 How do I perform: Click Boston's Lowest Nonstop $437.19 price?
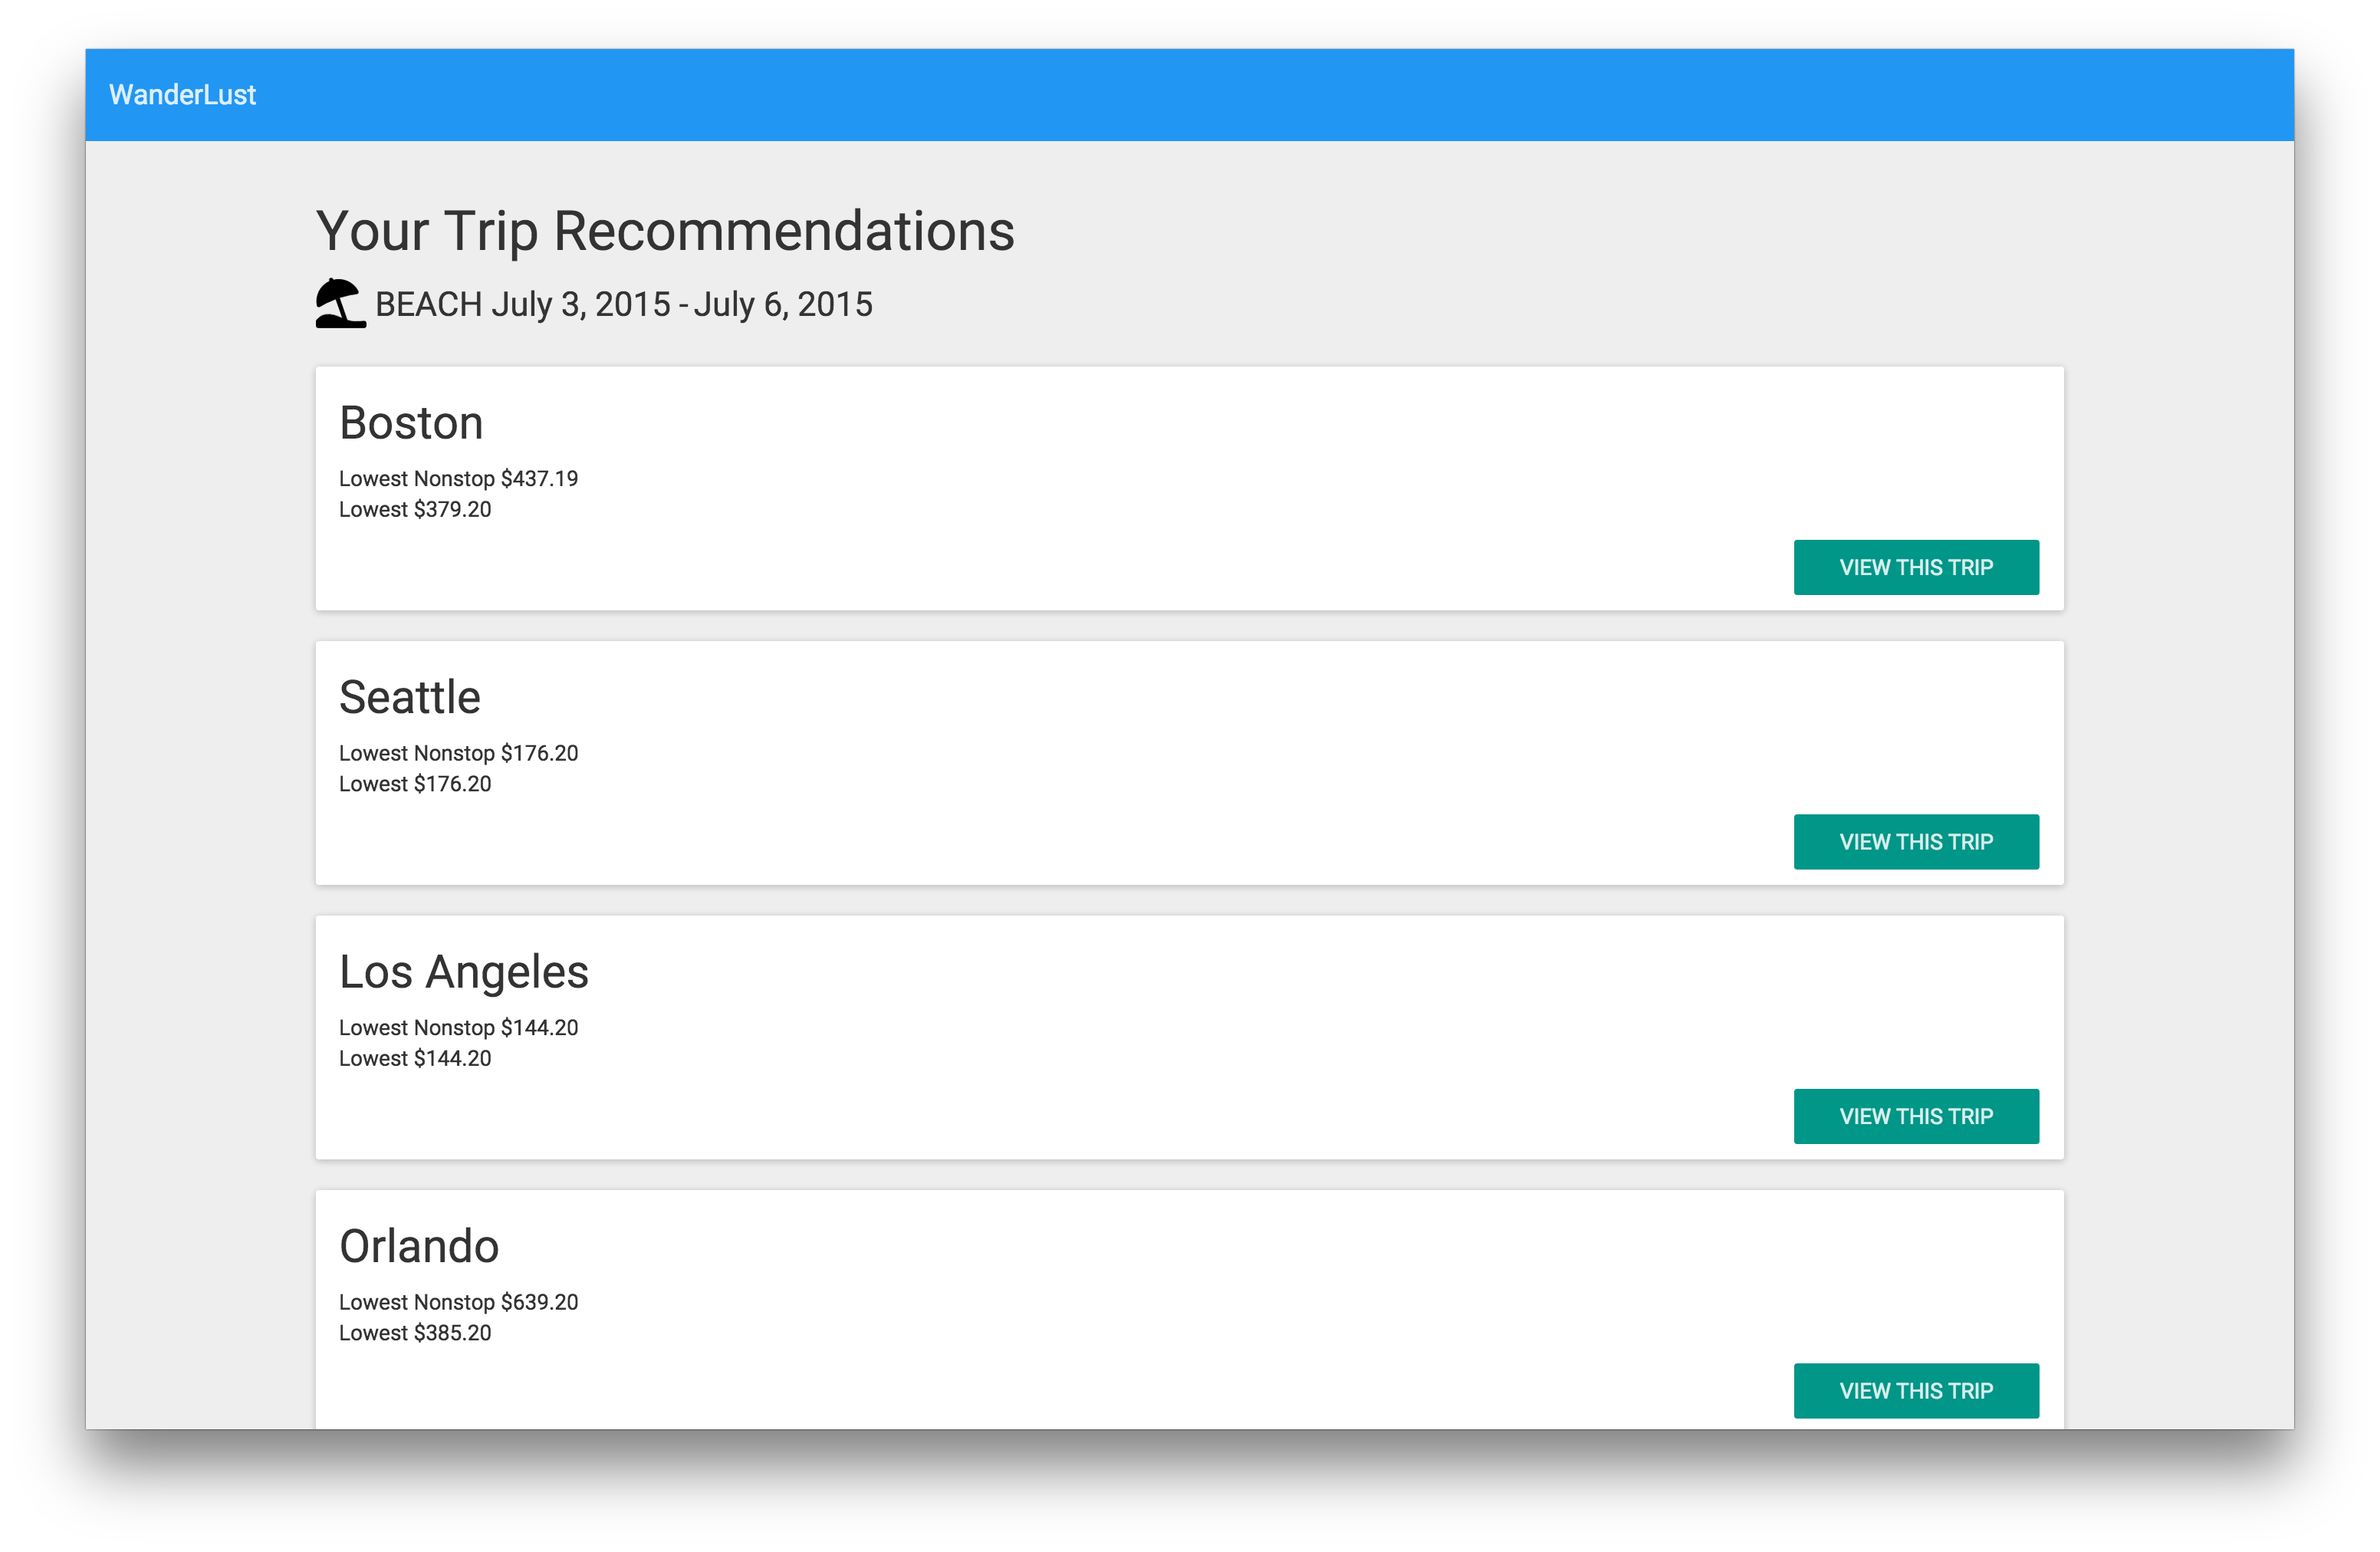tap(458, 479)
